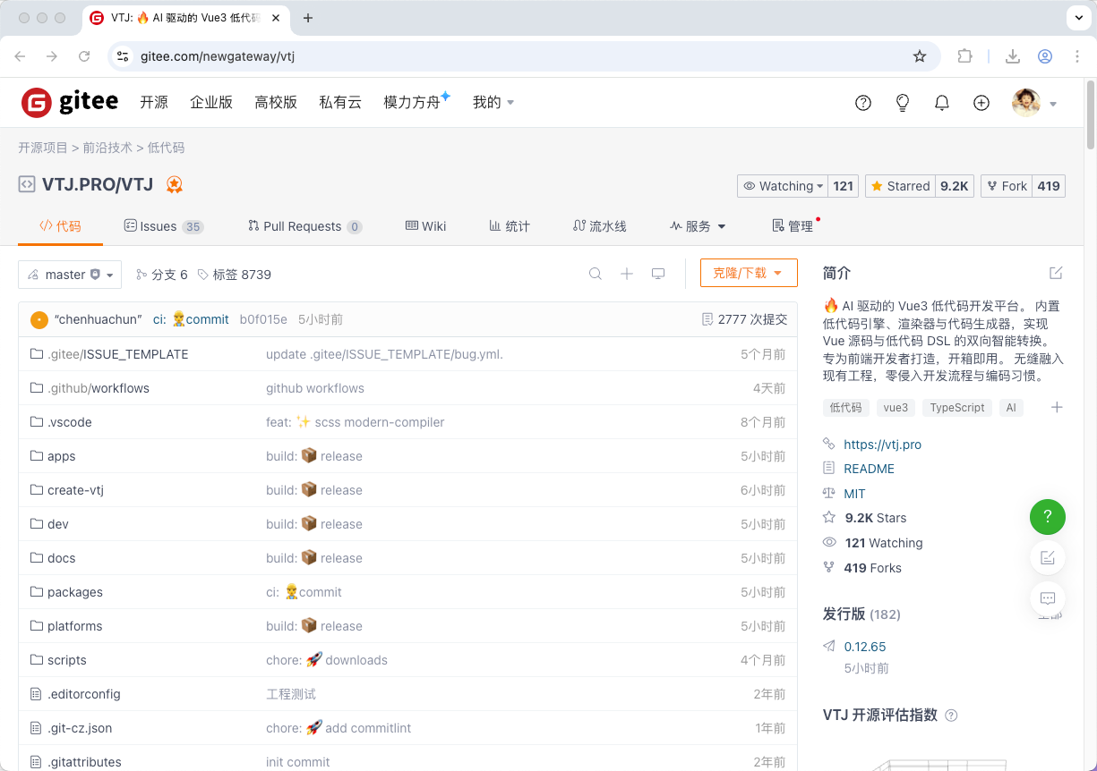Click the pencil icon beside 简介
The height and width of the screenshot is (771, 1097).
coord(1056,273)
